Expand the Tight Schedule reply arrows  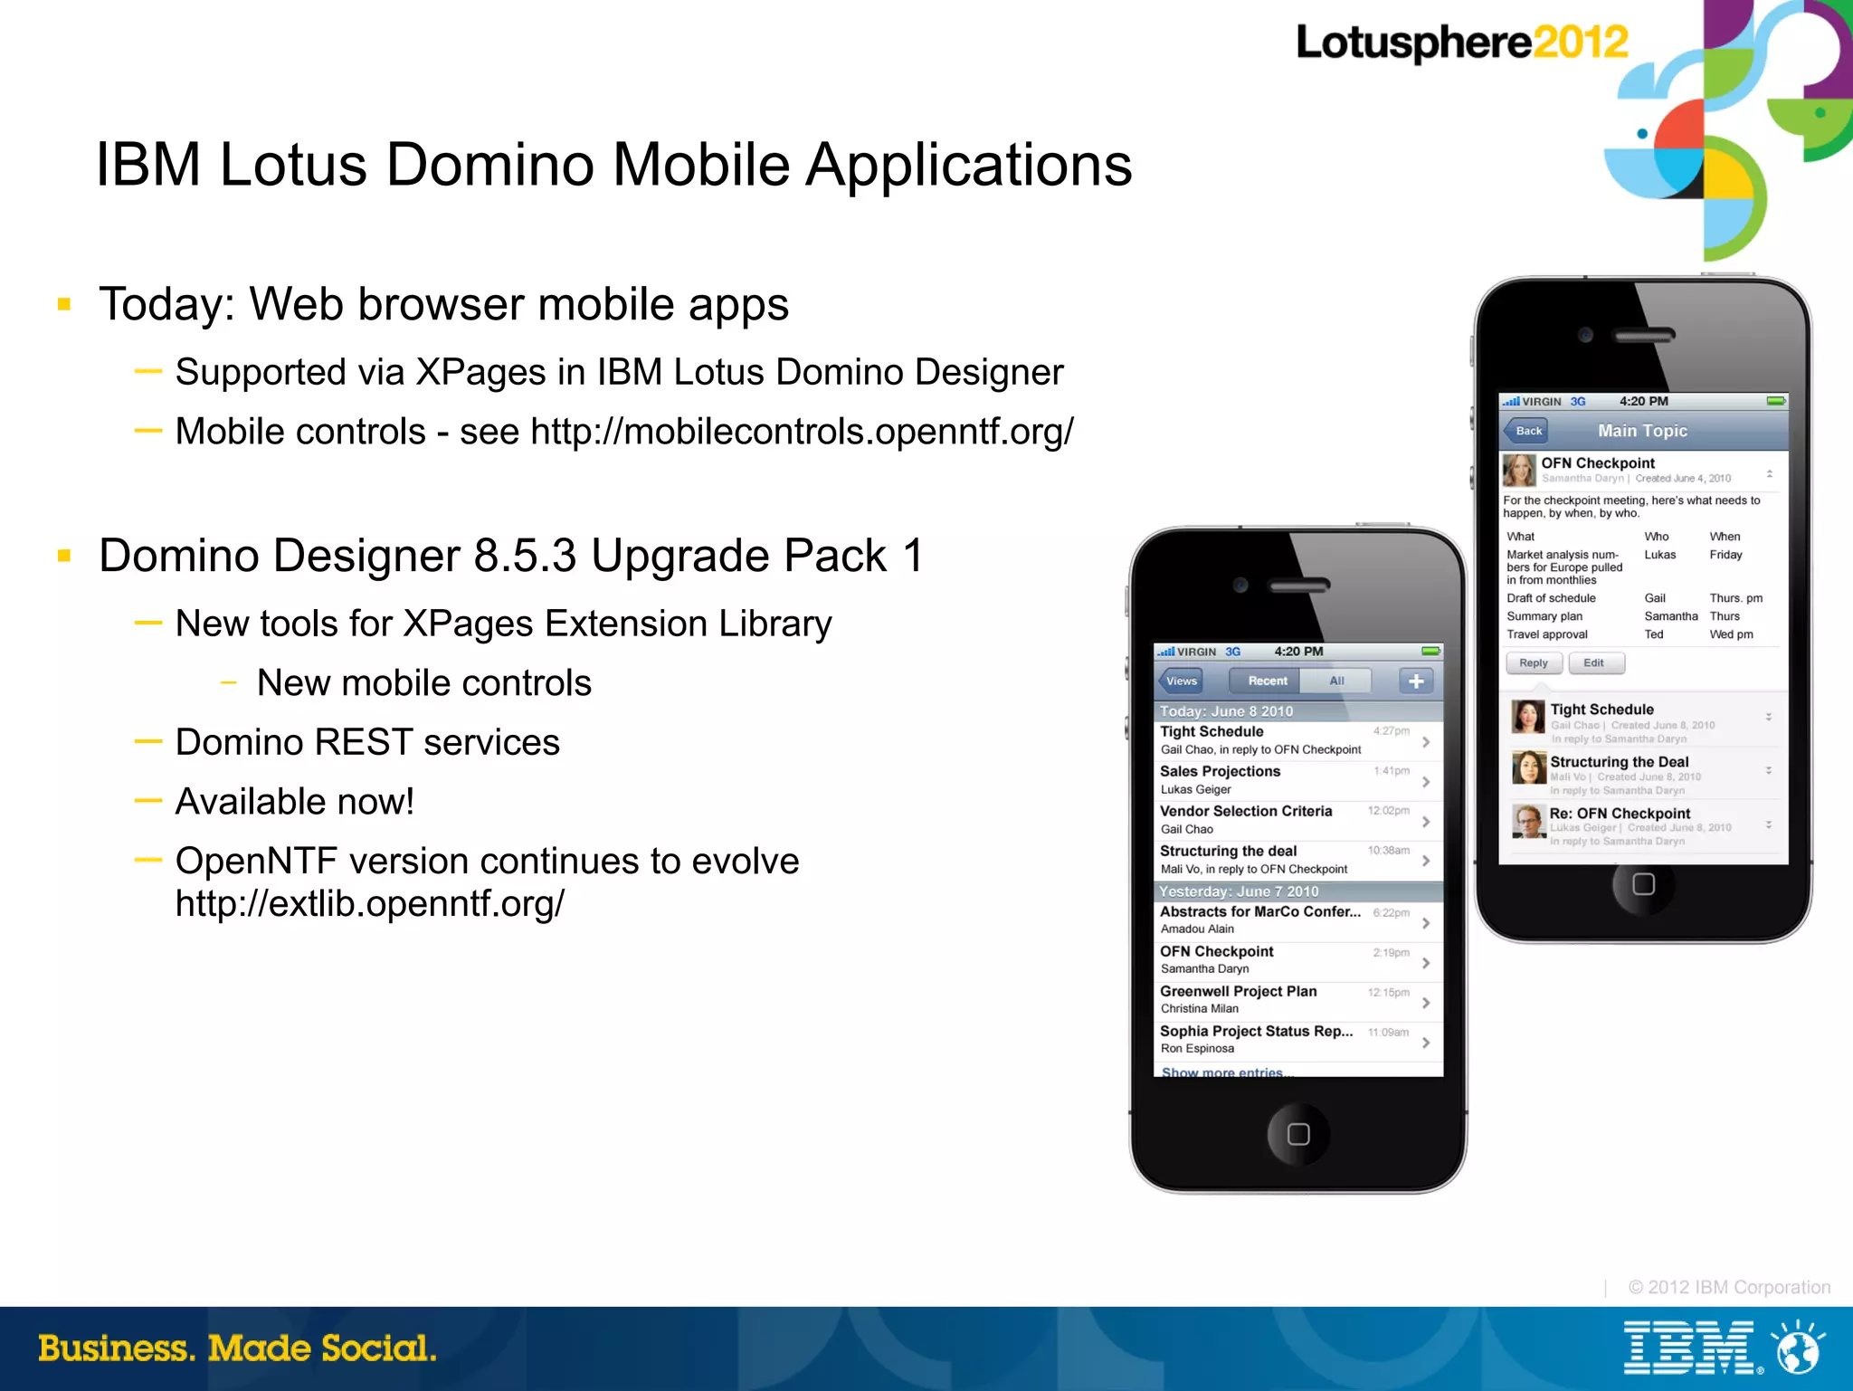(x=1769, y=717)
